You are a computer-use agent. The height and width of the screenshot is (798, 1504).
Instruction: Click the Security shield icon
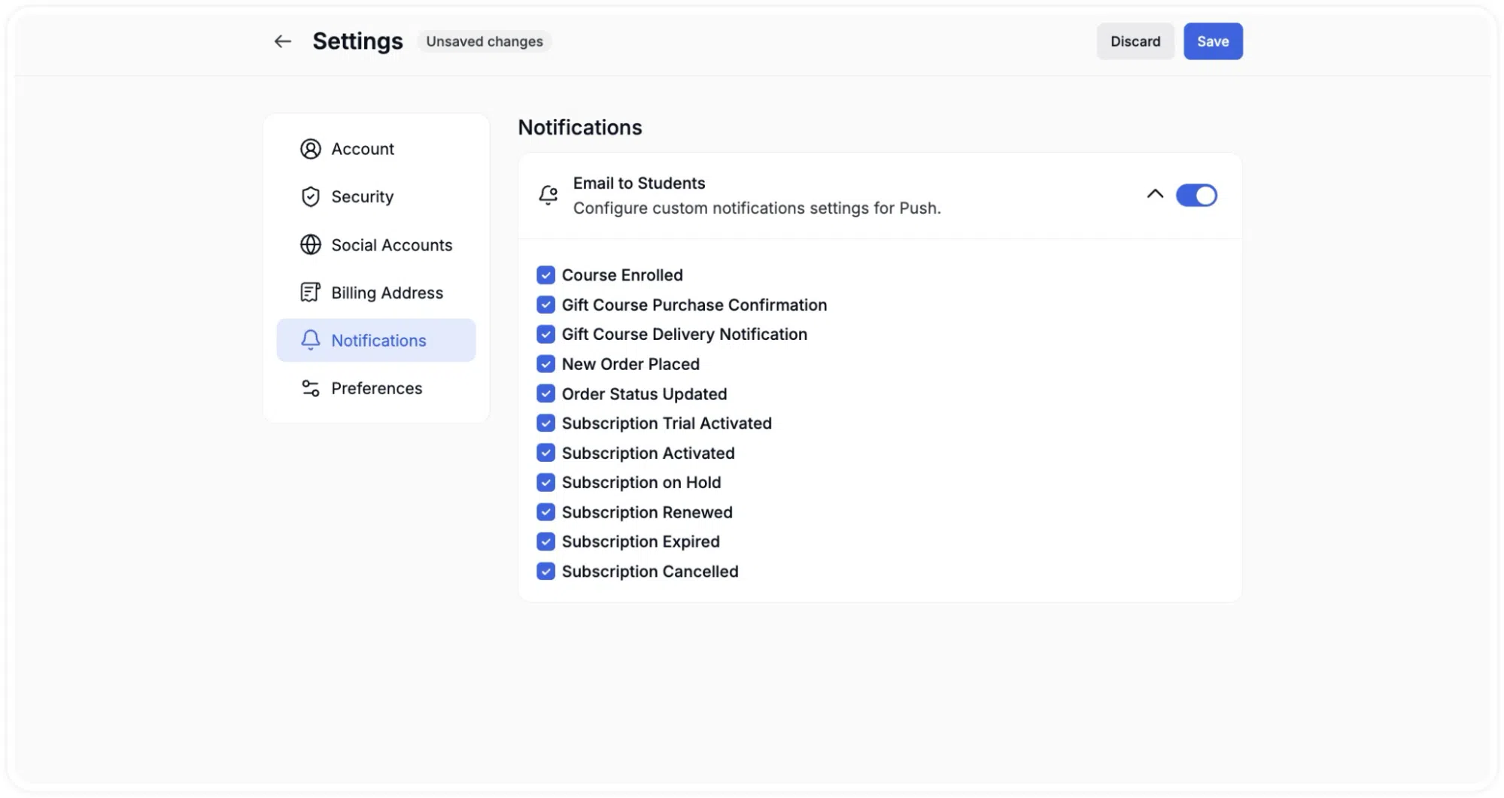(x=310, y=196)
